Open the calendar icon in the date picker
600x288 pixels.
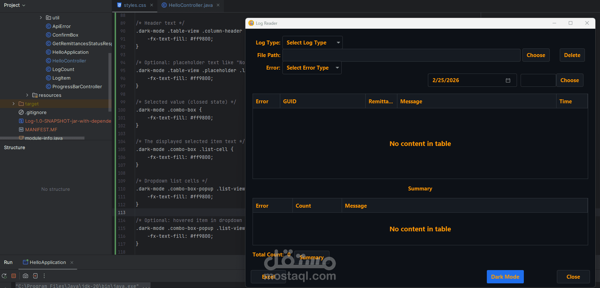508,80
